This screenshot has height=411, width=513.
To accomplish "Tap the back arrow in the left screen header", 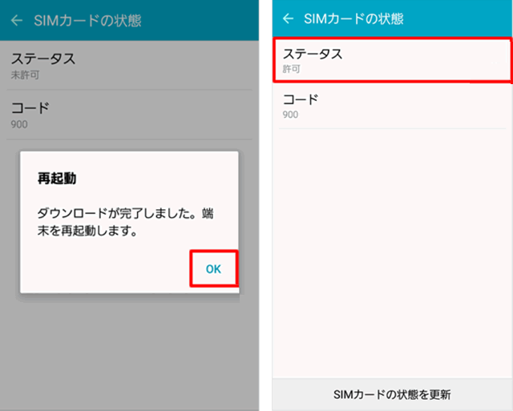I will coord(17,21).
